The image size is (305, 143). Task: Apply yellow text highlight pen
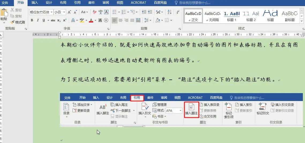click(x=82, y=20)
